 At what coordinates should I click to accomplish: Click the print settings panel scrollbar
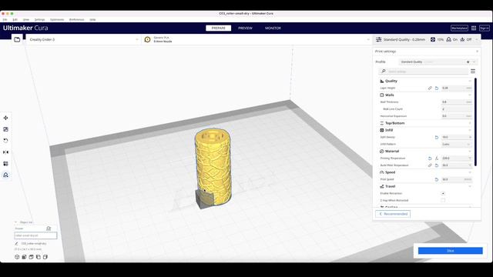click(x=475, y=122)
